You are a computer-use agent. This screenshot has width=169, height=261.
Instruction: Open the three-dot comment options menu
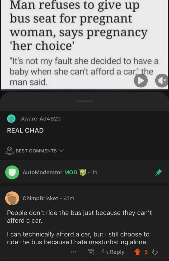73,252
